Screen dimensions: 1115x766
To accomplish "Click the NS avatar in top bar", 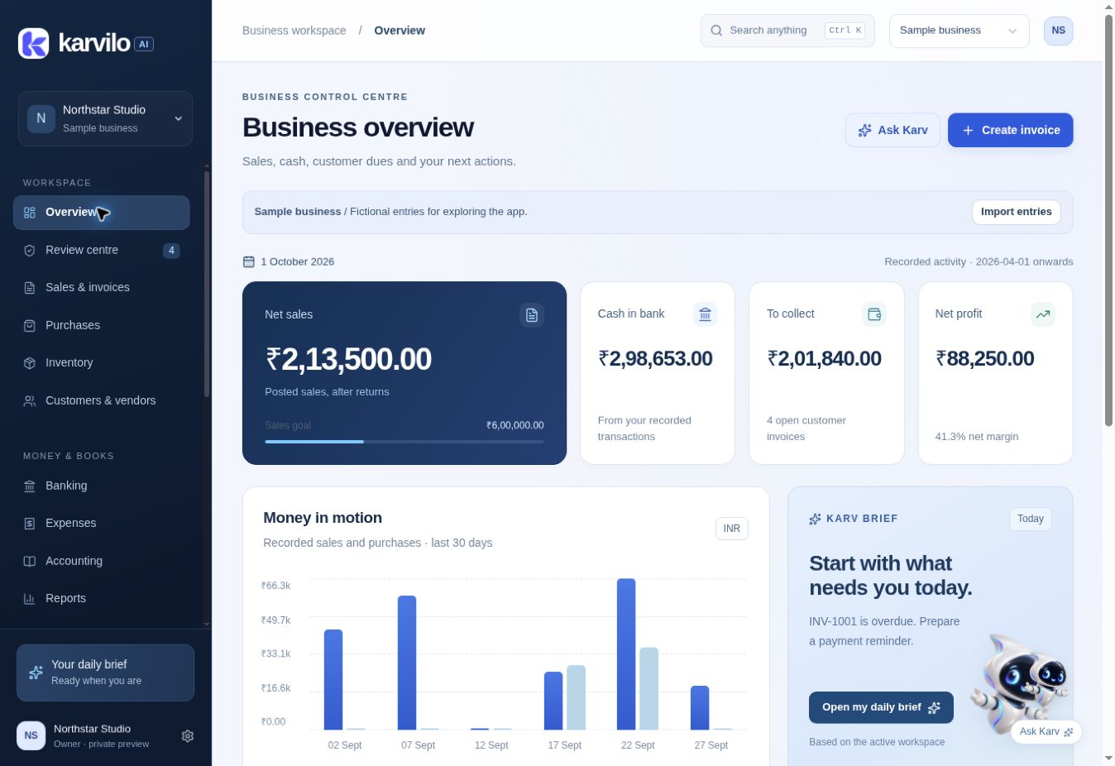I will pyautogui.click(x=1059, y=31).
